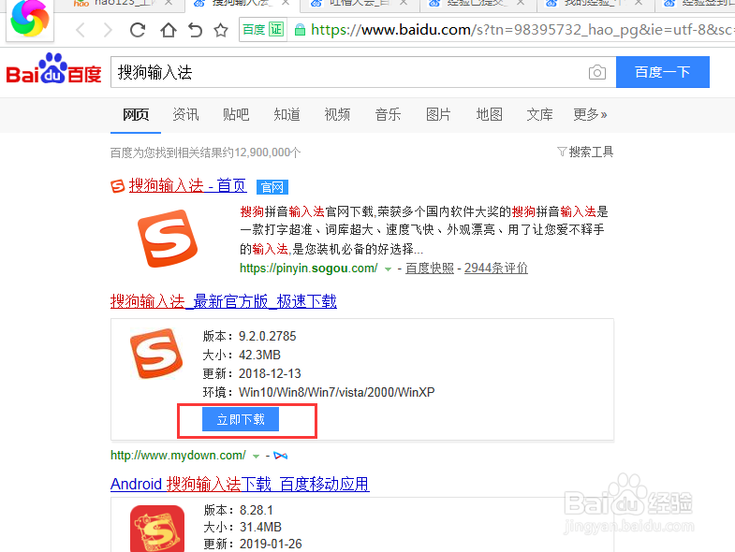The image size is (735, 552).
Task: Bookmark page with the star icon
Action: coord(221,31)
